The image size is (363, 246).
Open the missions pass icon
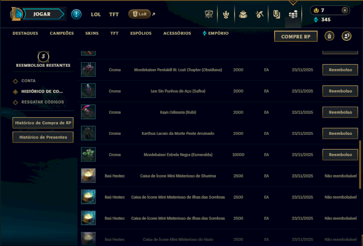pos(276,15)
